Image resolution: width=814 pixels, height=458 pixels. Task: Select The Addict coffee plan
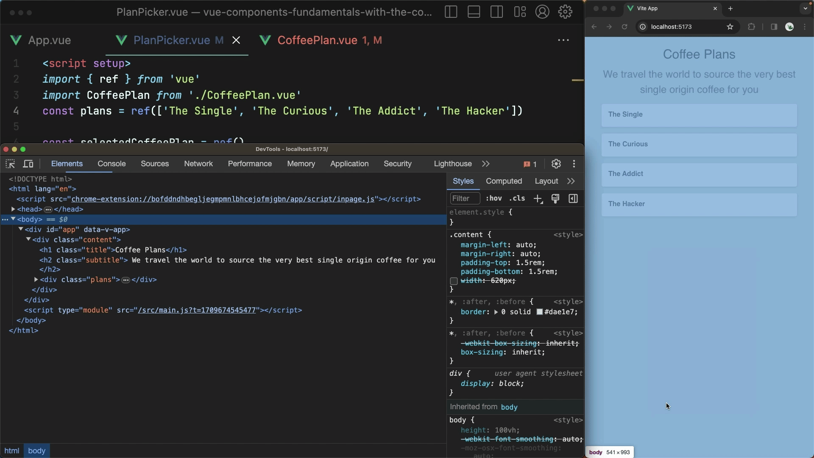(699, 175)
